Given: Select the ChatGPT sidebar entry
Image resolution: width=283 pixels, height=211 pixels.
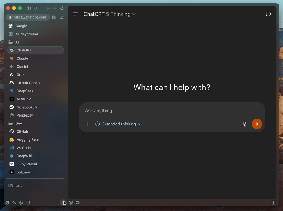Looking at the screenshot, I should pyautogui.click(x=36, y=50).
